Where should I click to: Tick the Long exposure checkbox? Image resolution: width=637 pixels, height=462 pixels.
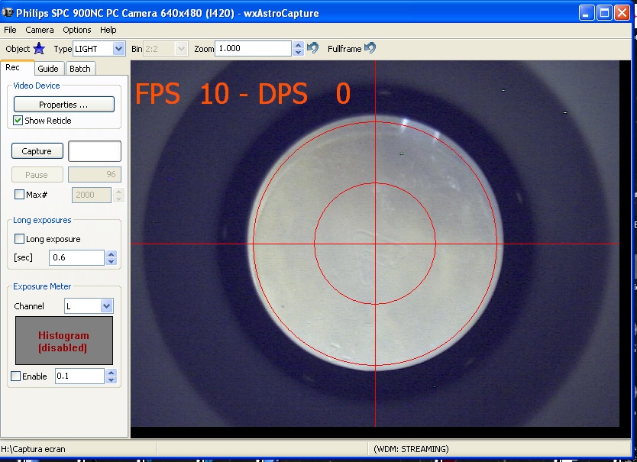click(x=19, y=238)
